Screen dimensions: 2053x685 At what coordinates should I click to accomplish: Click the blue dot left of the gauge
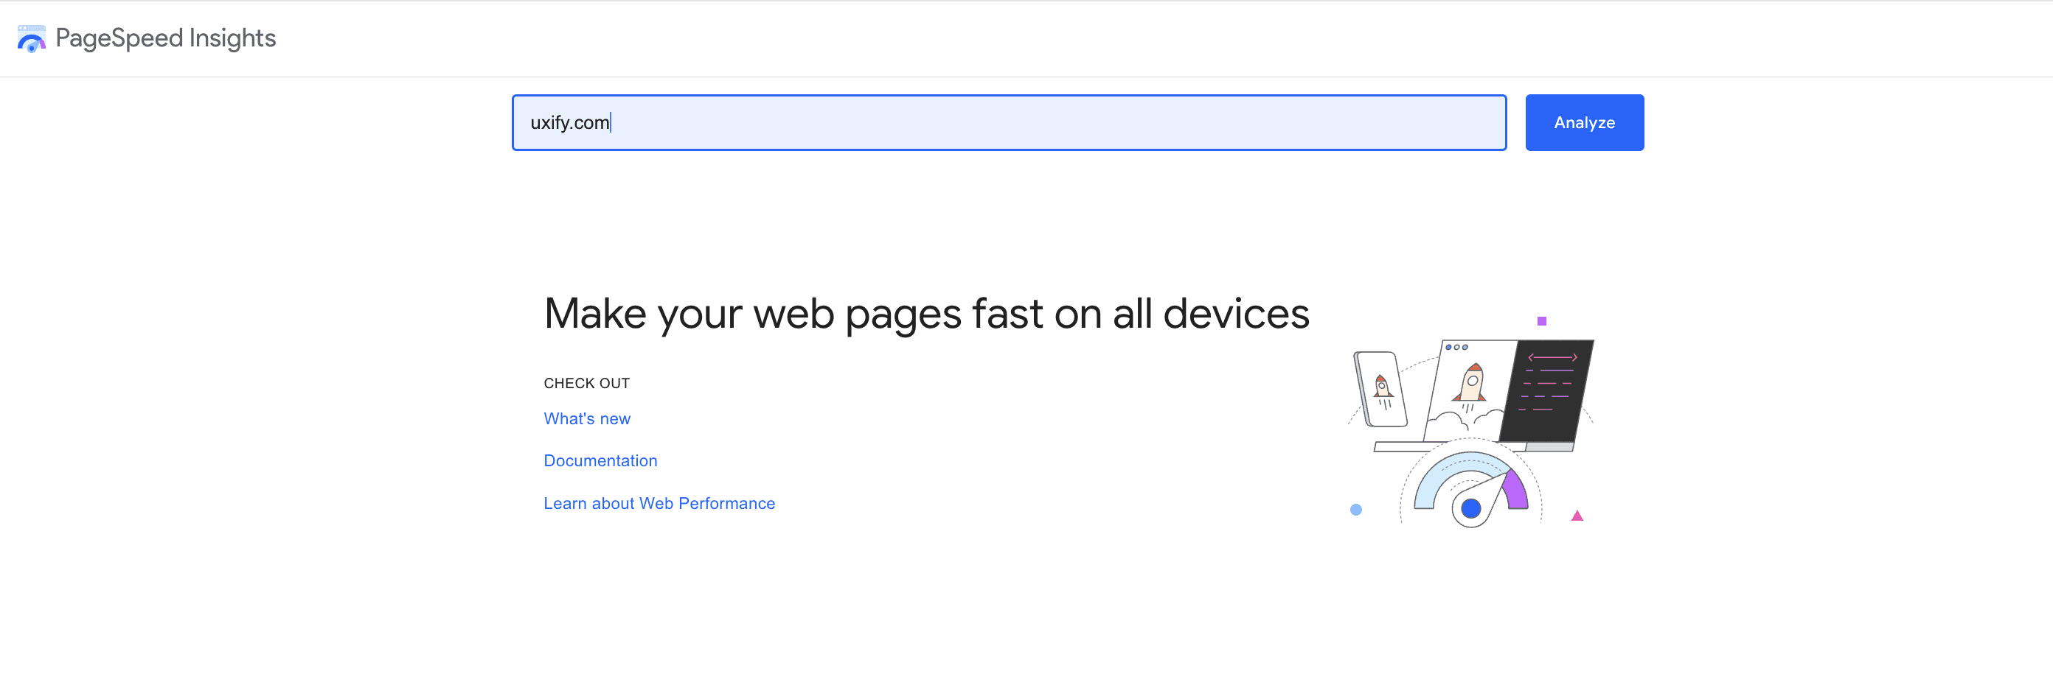point(1356,509)
